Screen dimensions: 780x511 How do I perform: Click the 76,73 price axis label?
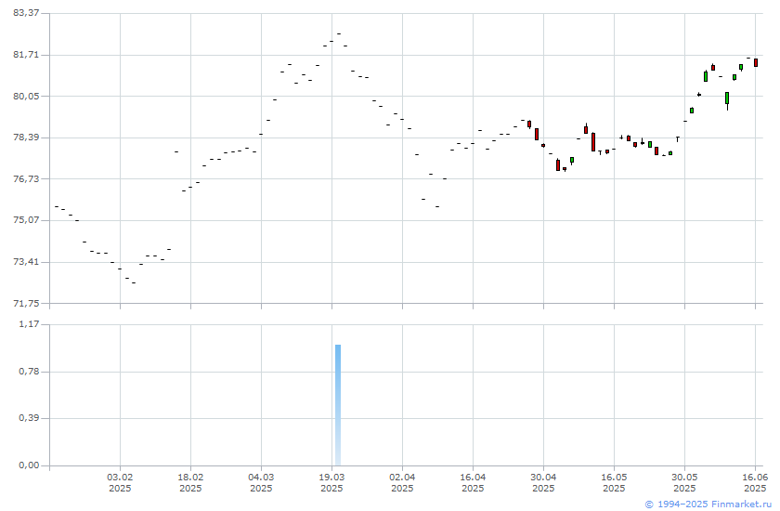[26, 178]
